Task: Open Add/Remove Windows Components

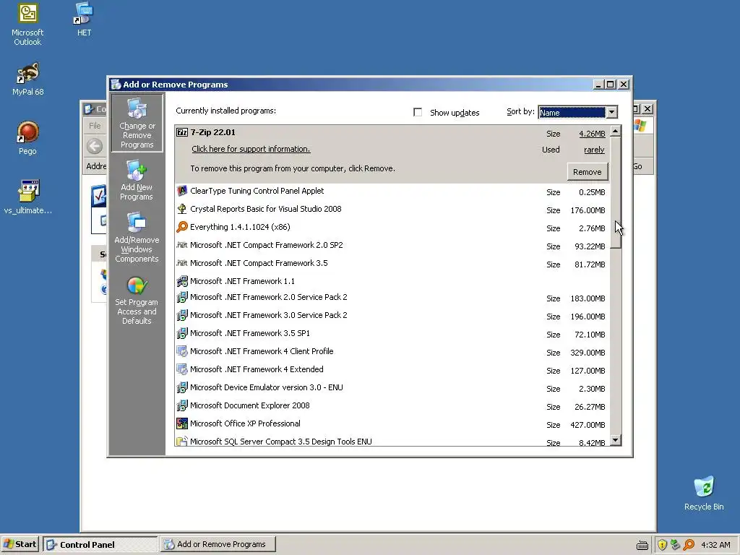Action: tap(137, 237)
